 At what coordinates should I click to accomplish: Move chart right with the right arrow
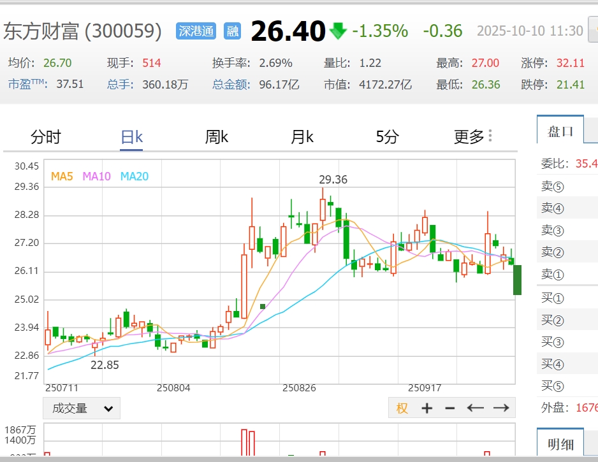[x=500, y=408]
